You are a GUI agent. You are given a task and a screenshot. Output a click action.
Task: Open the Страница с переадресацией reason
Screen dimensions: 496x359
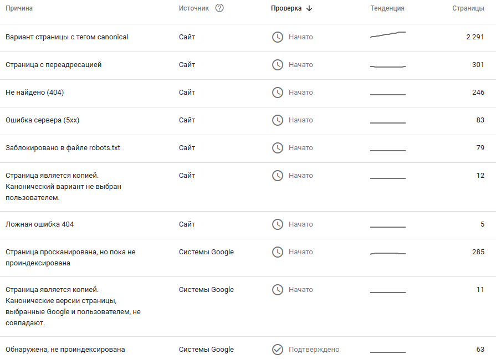pyautogui.click(x=53, y=65)
